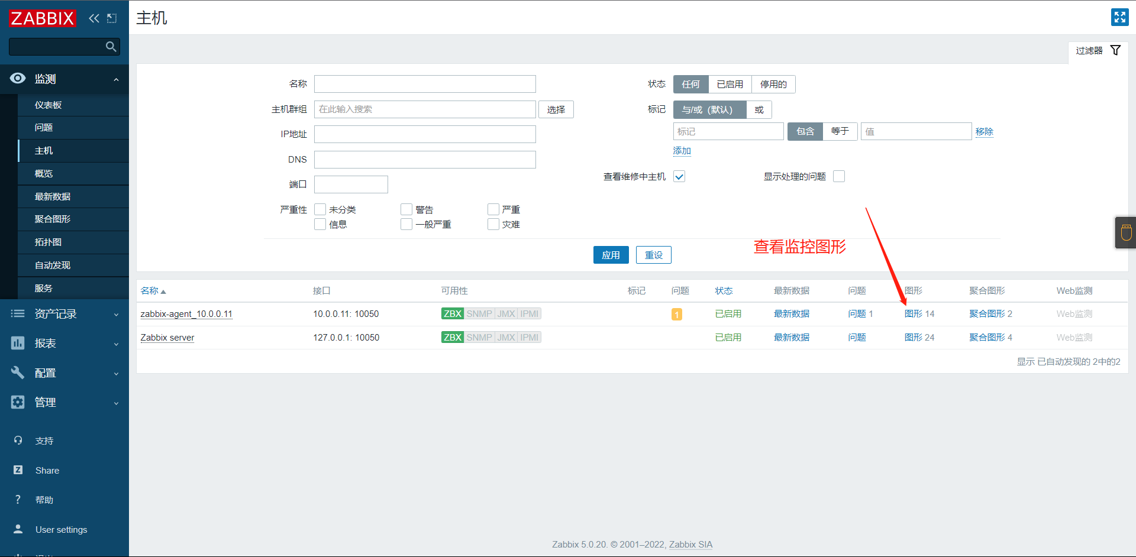
Task: Open 服务 in sidebar
Action: [73, 288]
